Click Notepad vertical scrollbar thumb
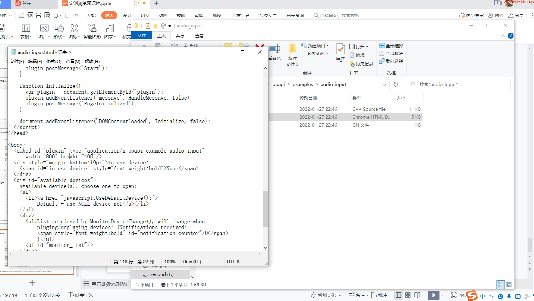Viewport: 534px width, 301px height. (265, 209)
